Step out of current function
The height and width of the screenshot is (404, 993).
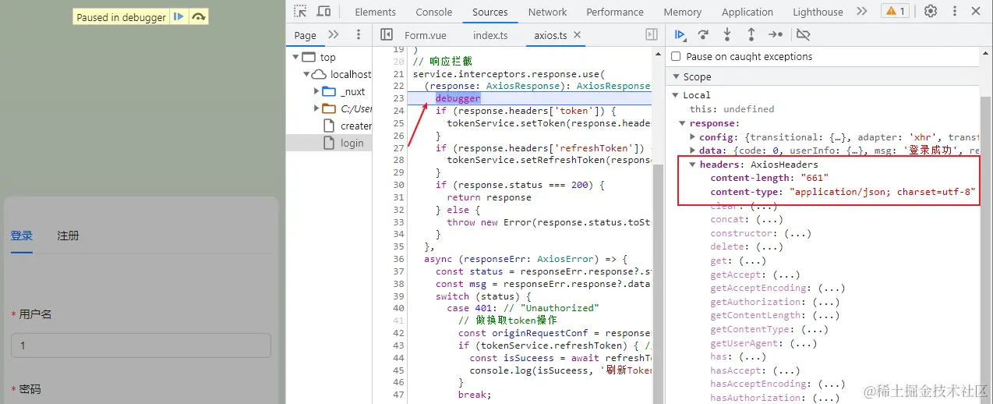(x=751, y=34)
